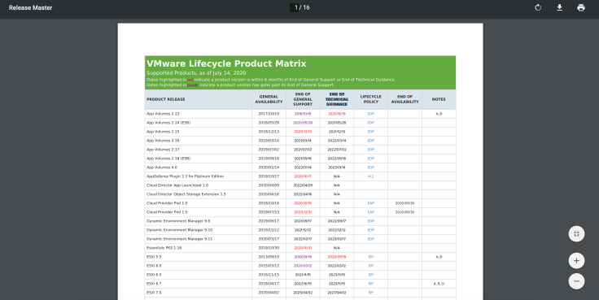
Task: Open EDP link for App Volumes 2.18 (ESB)
Action: pyautogui.click(x=370, y=159)
